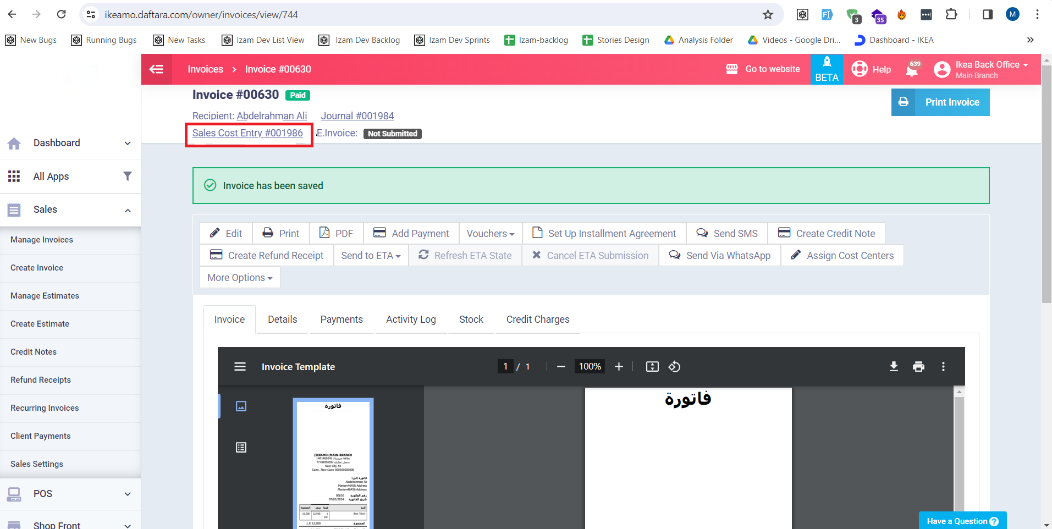Open the Send to ETA dropdown
Viewport: 1052px width, 529px height.
371,256
